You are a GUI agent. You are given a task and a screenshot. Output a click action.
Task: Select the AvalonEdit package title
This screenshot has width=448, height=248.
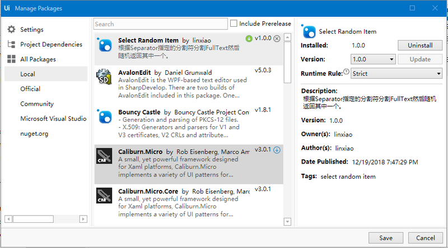[x=134, y=73]
